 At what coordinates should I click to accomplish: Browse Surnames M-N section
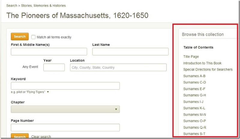click(194, 114)
